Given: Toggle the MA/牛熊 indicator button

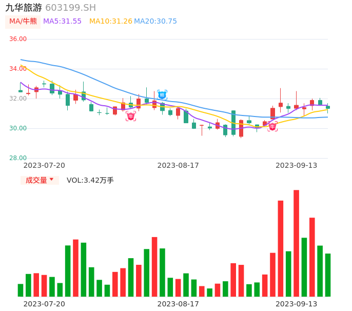Looking at the screenshot, I should [23, 22].
